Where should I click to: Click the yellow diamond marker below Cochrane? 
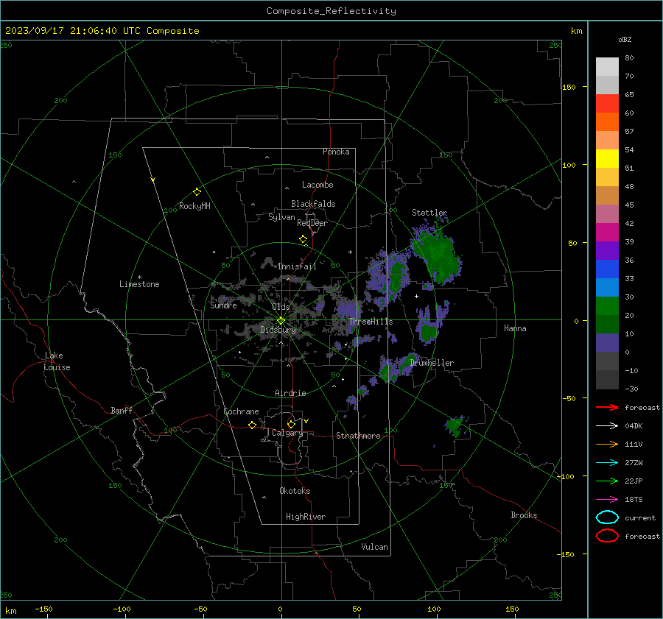pyautogui.click(x=252, y=425)
